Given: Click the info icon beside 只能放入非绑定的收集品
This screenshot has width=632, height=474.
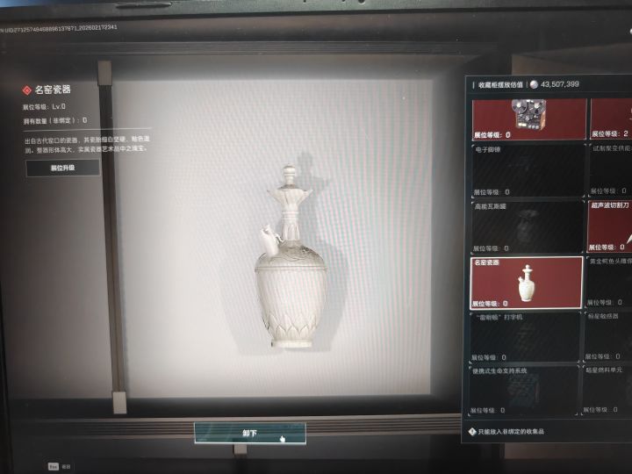Looking at the screenshot, I should tap(472, 432).
